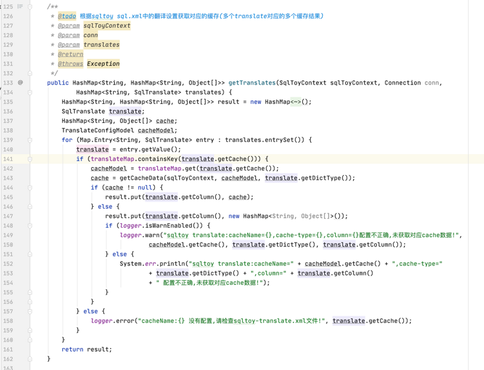Click the Exception word on line 131
The image size is (484, 370).
[103, 64]
